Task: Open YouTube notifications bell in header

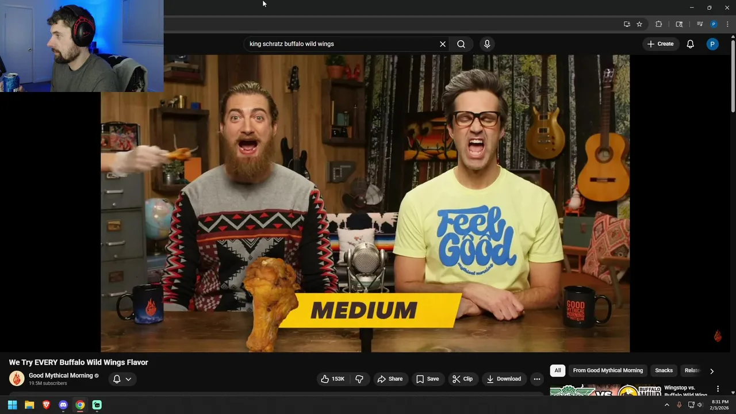Action: tap(691, 44)
